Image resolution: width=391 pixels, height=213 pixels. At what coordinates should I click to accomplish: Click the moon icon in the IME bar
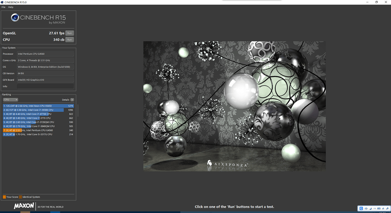370,208
